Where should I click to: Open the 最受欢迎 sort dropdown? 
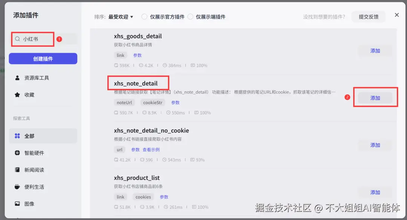121,17
